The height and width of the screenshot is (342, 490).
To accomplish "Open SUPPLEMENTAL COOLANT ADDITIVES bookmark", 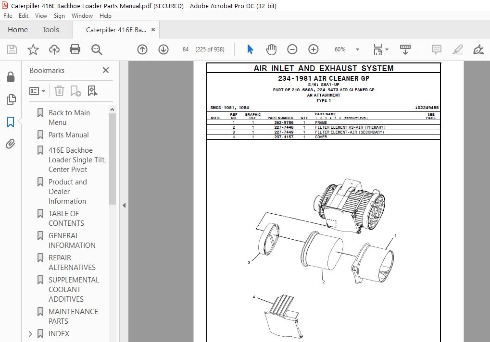I will (74, 289).
